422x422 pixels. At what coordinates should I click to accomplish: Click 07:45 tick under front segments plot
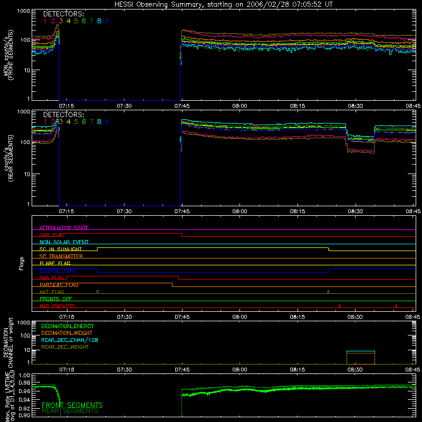(x=182, y=106)
